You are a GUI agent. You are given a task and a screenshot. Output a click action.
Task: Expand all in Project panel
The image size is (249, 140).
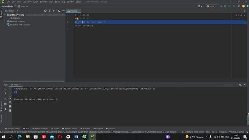[49, 11]
